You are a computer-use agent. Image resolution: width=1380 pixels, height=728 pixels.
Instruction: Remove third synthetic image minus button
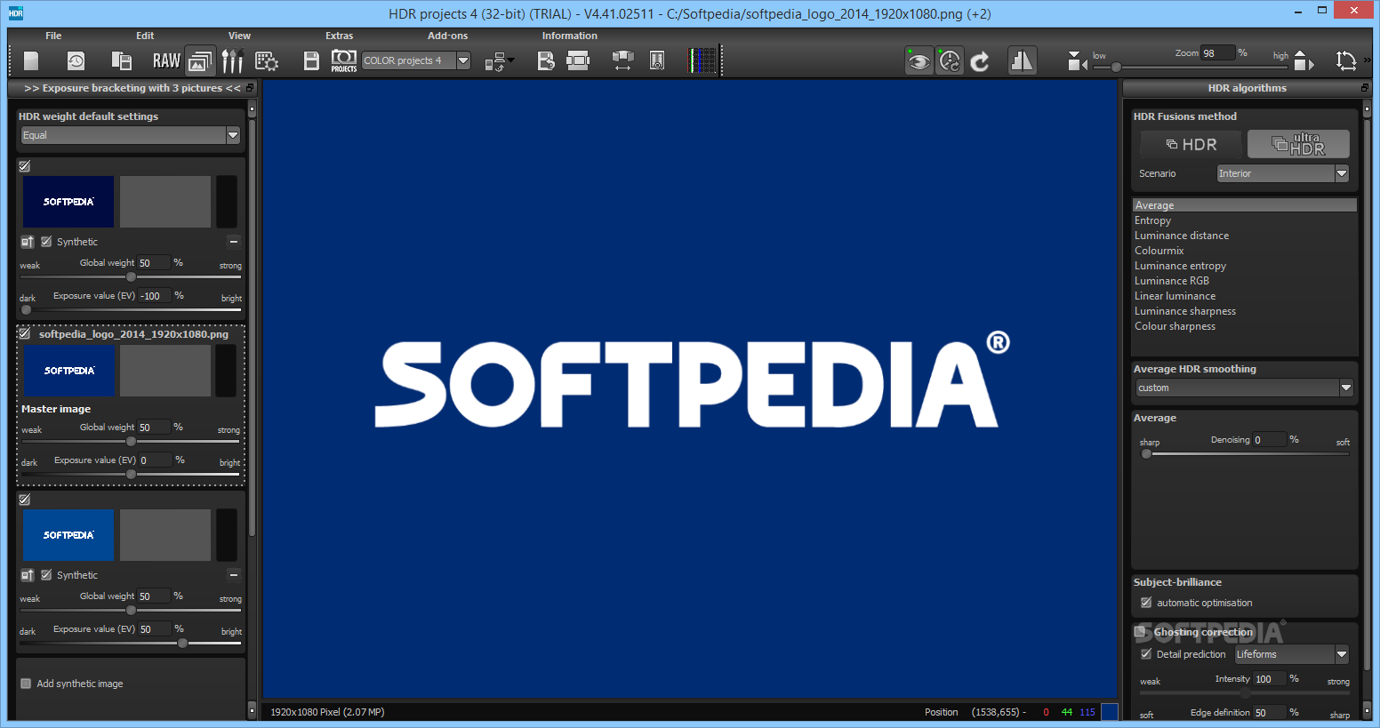[234, 575]
